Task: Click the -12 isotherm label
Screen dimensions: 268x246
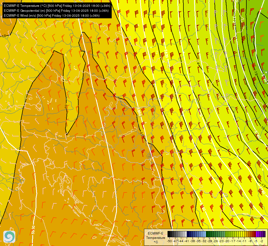Action: (x=201, y=154)
